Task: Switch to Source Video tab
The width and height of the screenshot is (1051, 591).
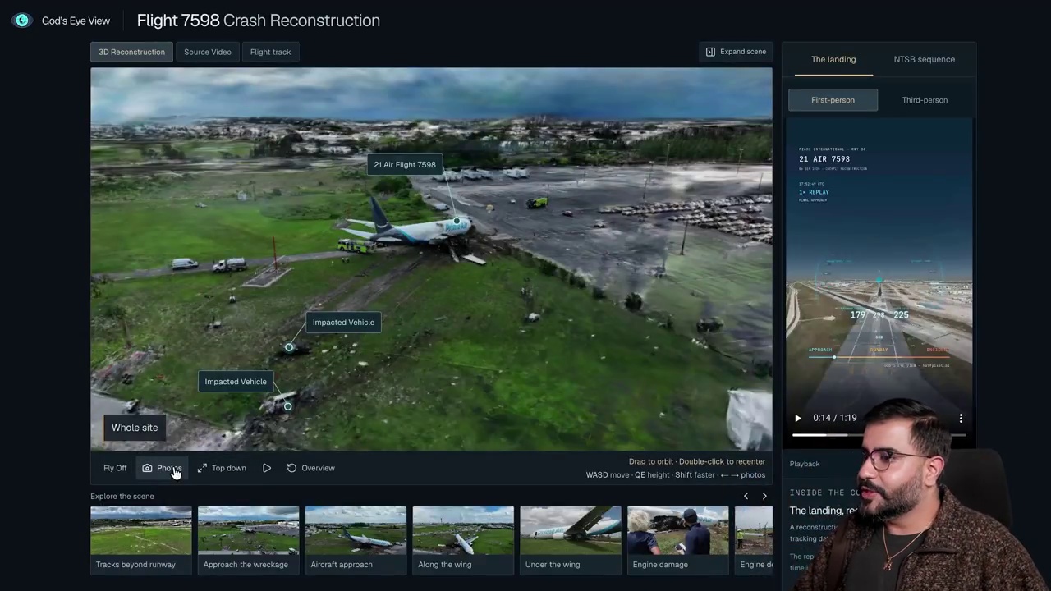Action: point(207,52)
